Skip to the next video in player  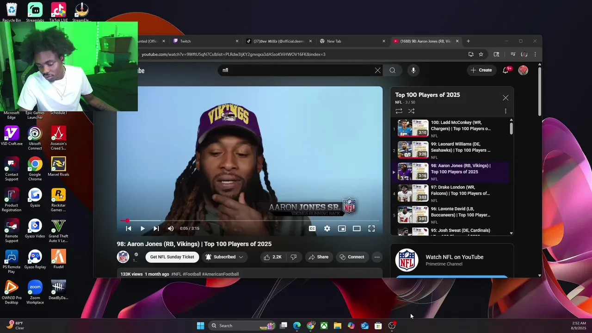(156, 228)
